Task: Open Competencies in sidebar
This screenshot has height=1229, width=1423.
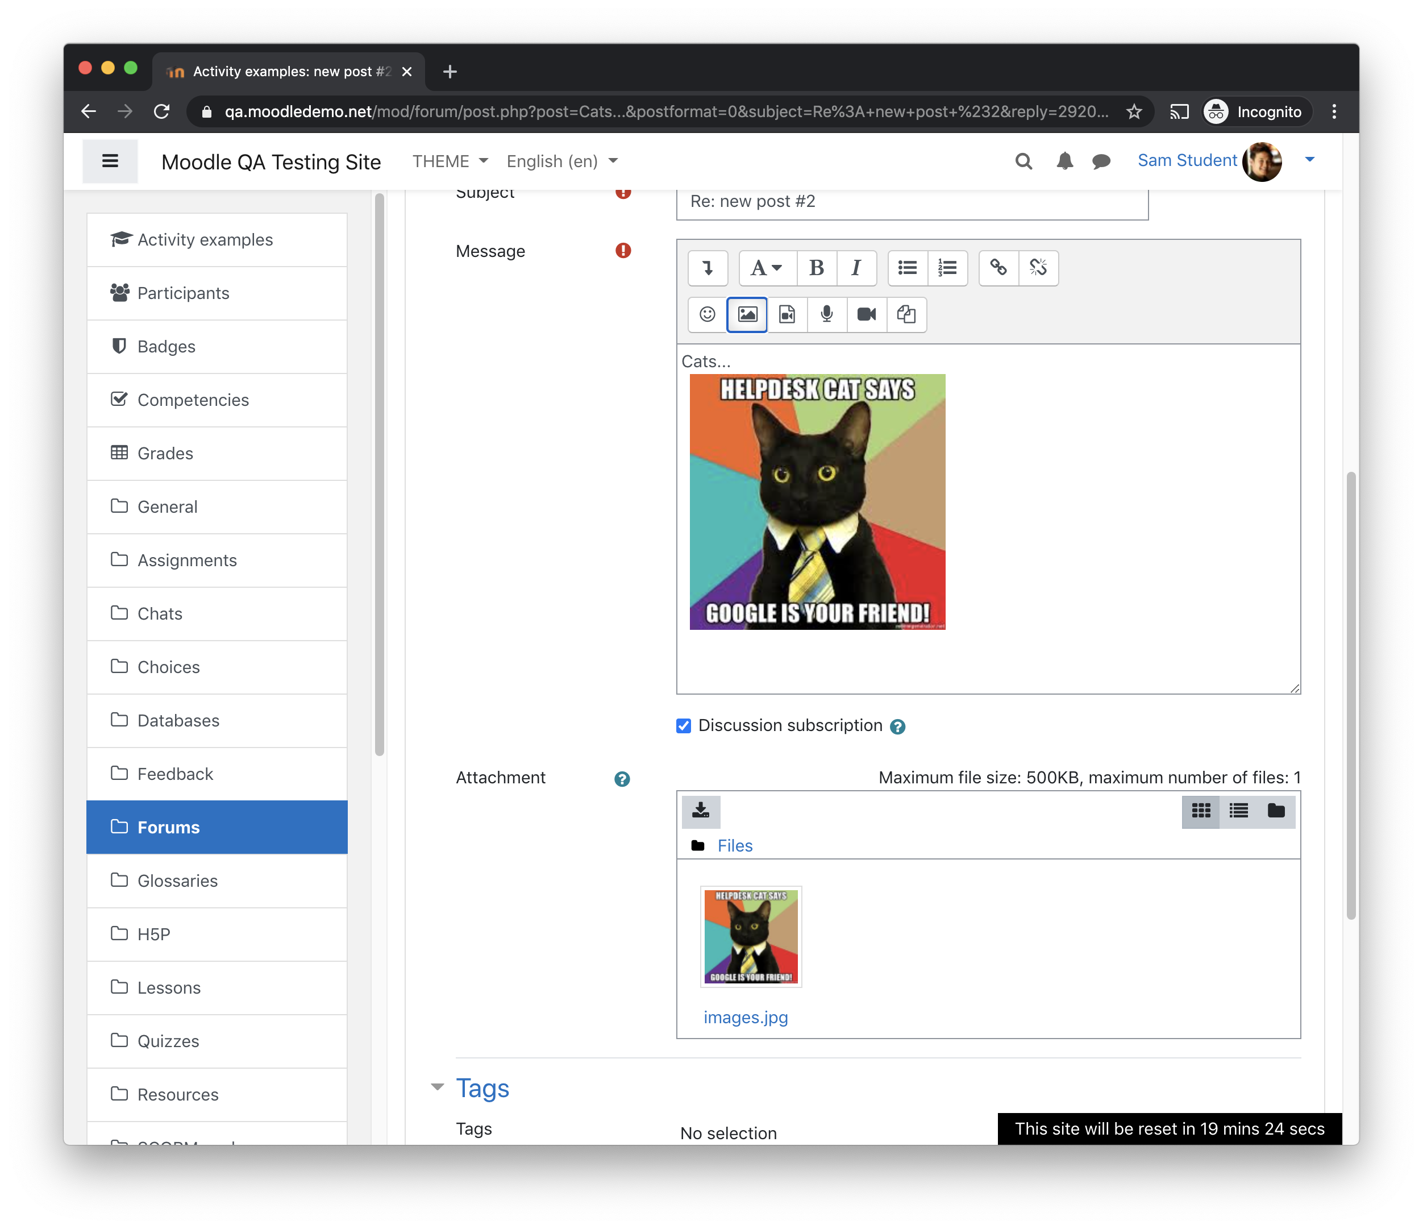Action: click(217, 401)
